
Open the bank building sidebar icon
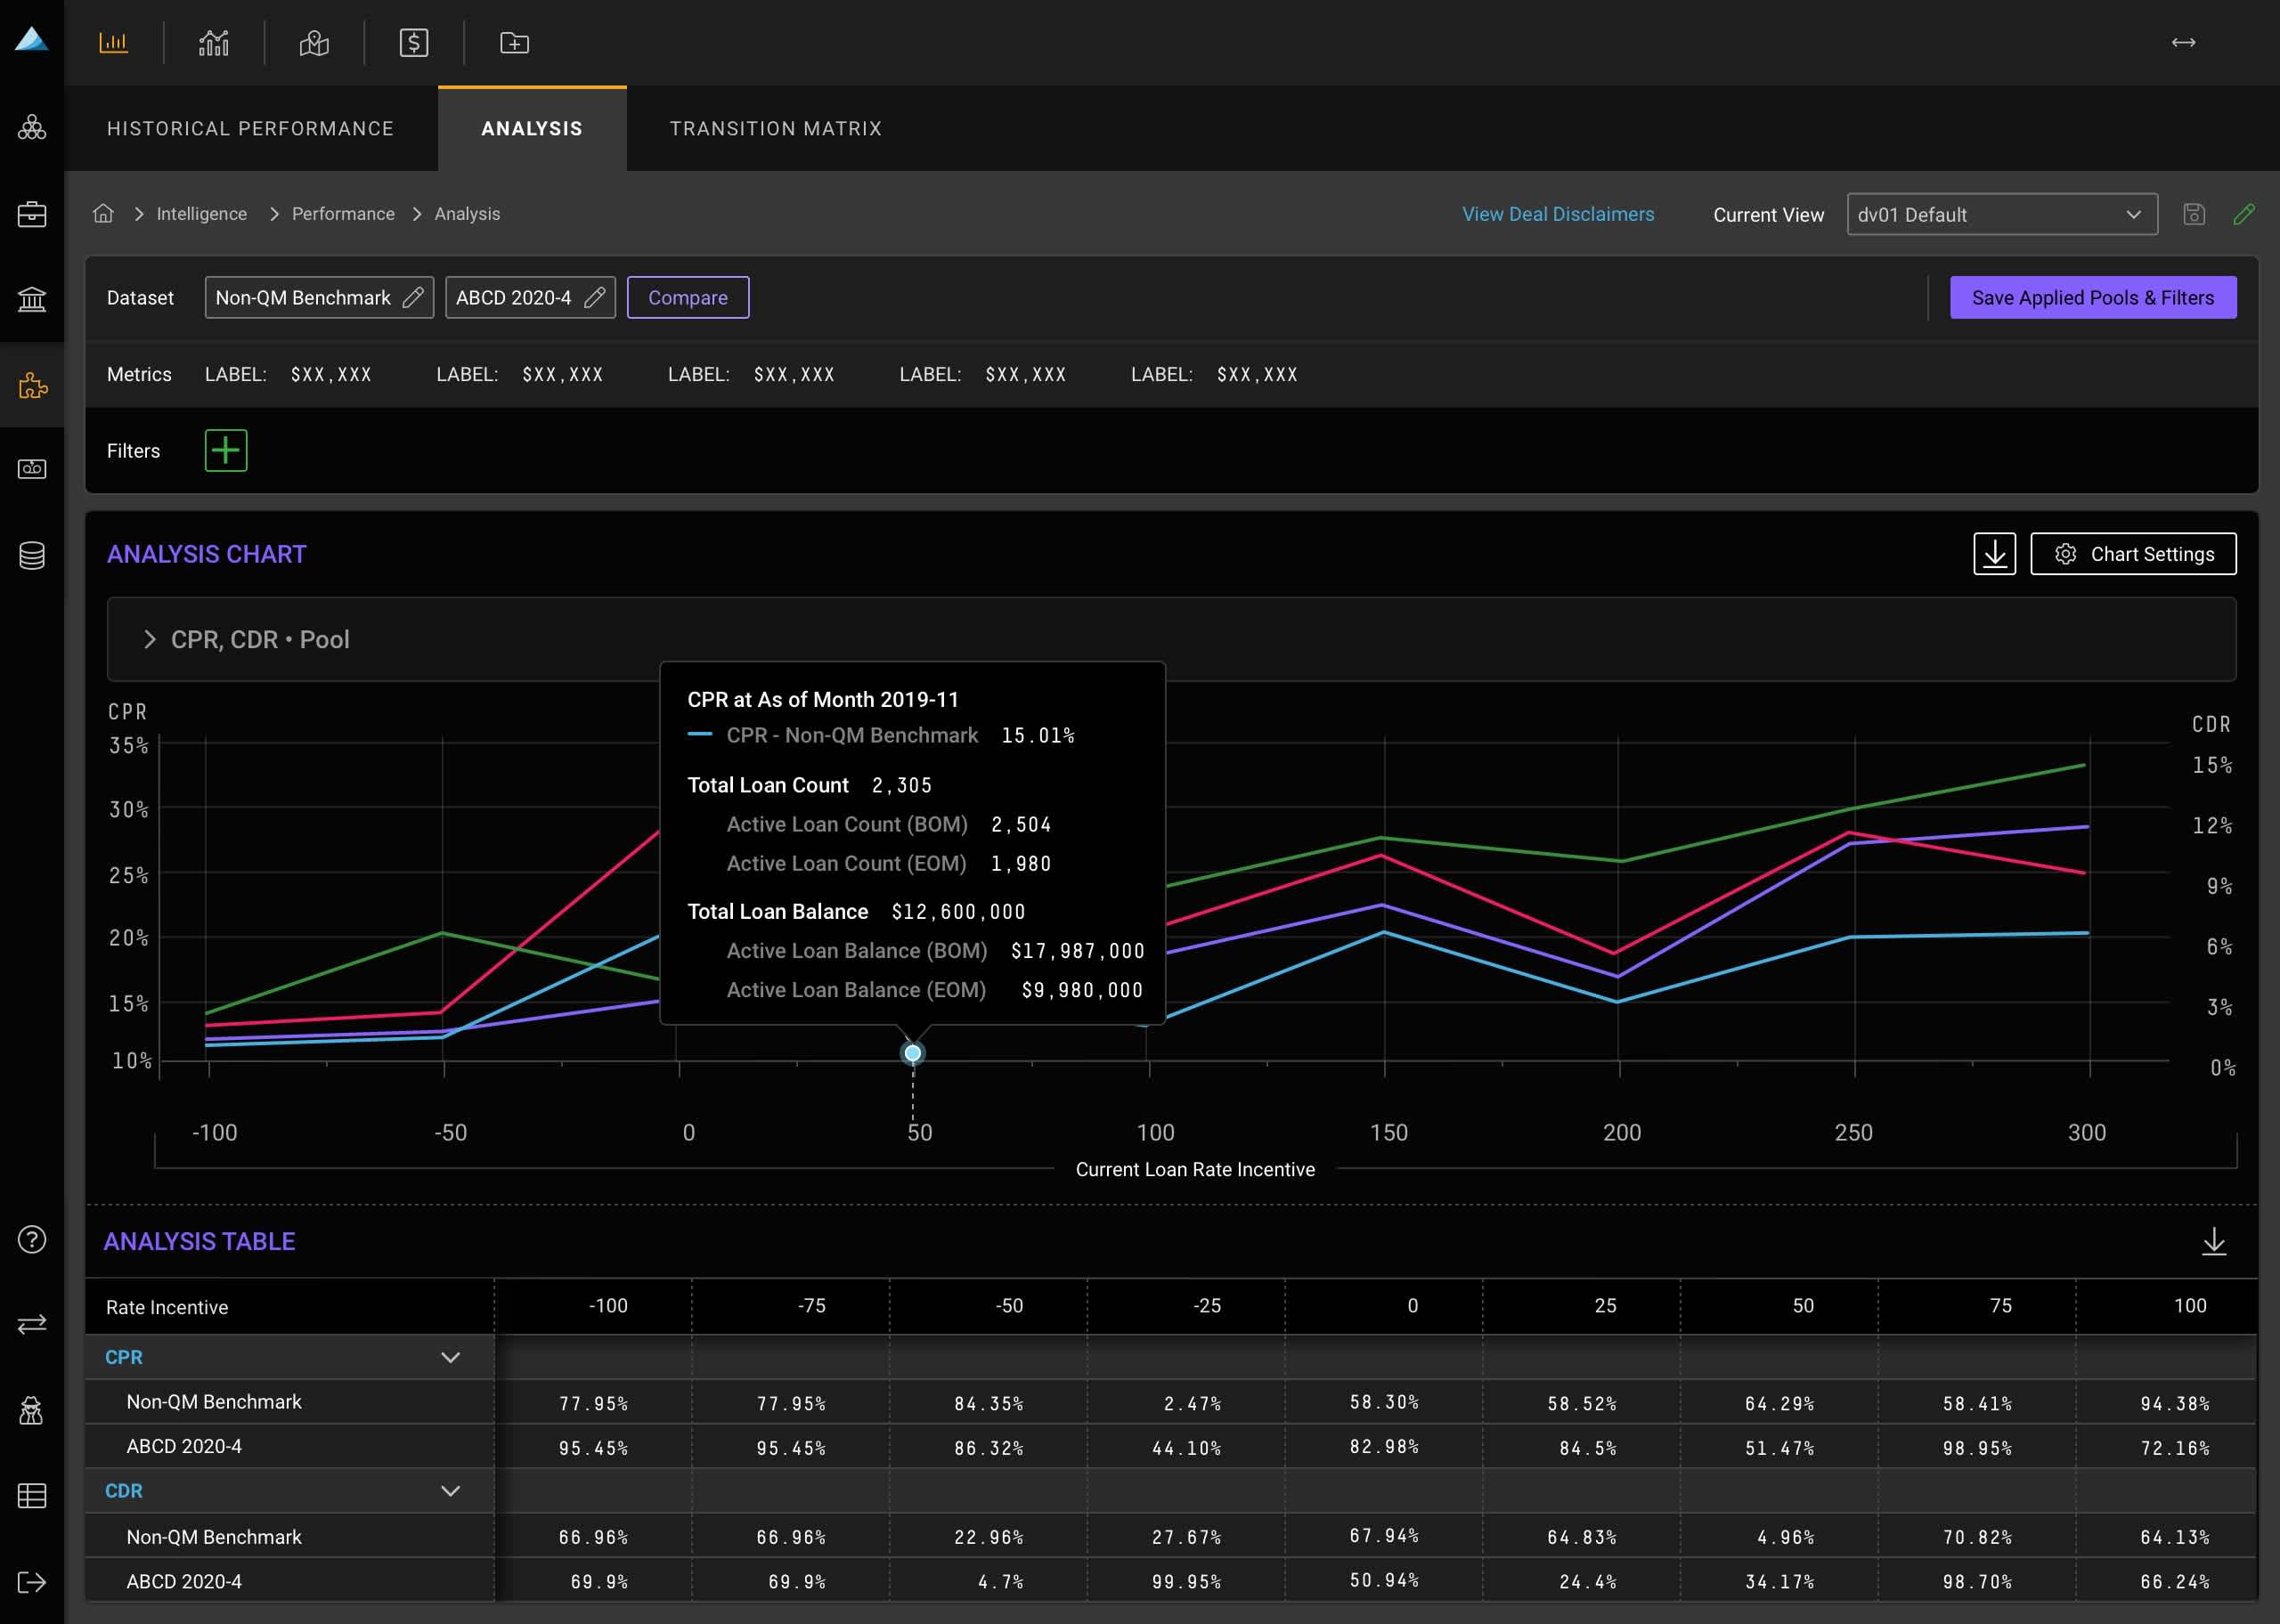click(x=32, y=299)
